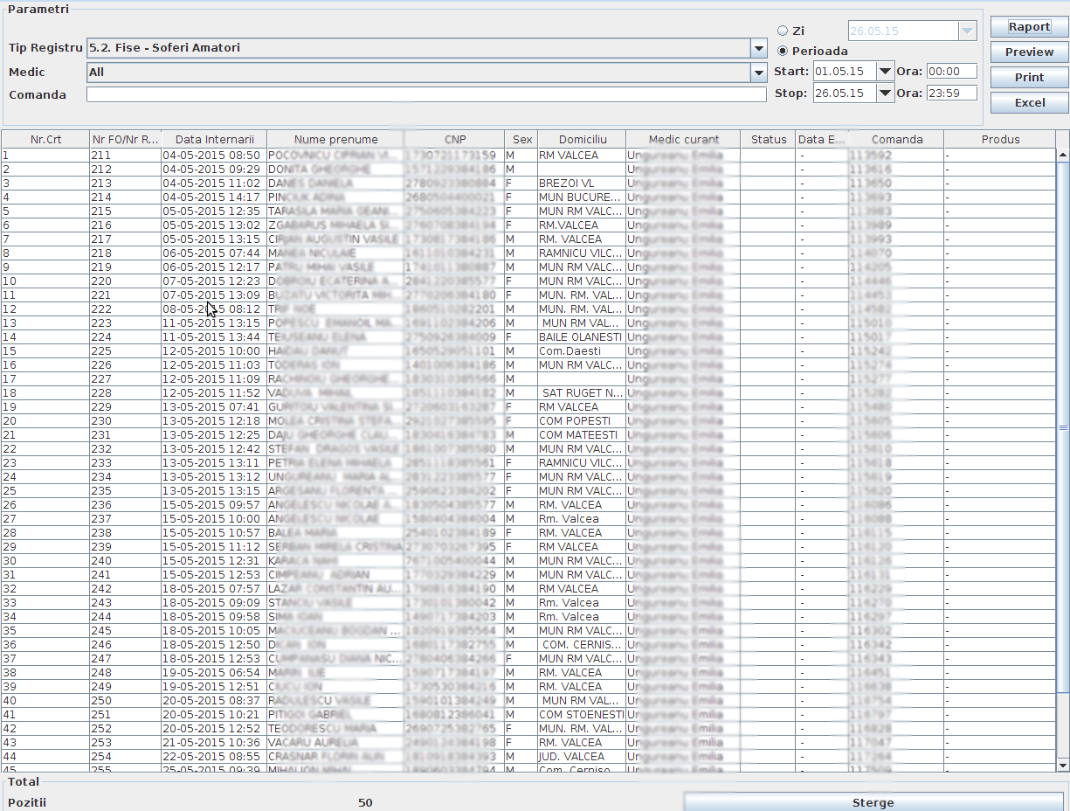Select row Nr FO 233

(528, 462)
